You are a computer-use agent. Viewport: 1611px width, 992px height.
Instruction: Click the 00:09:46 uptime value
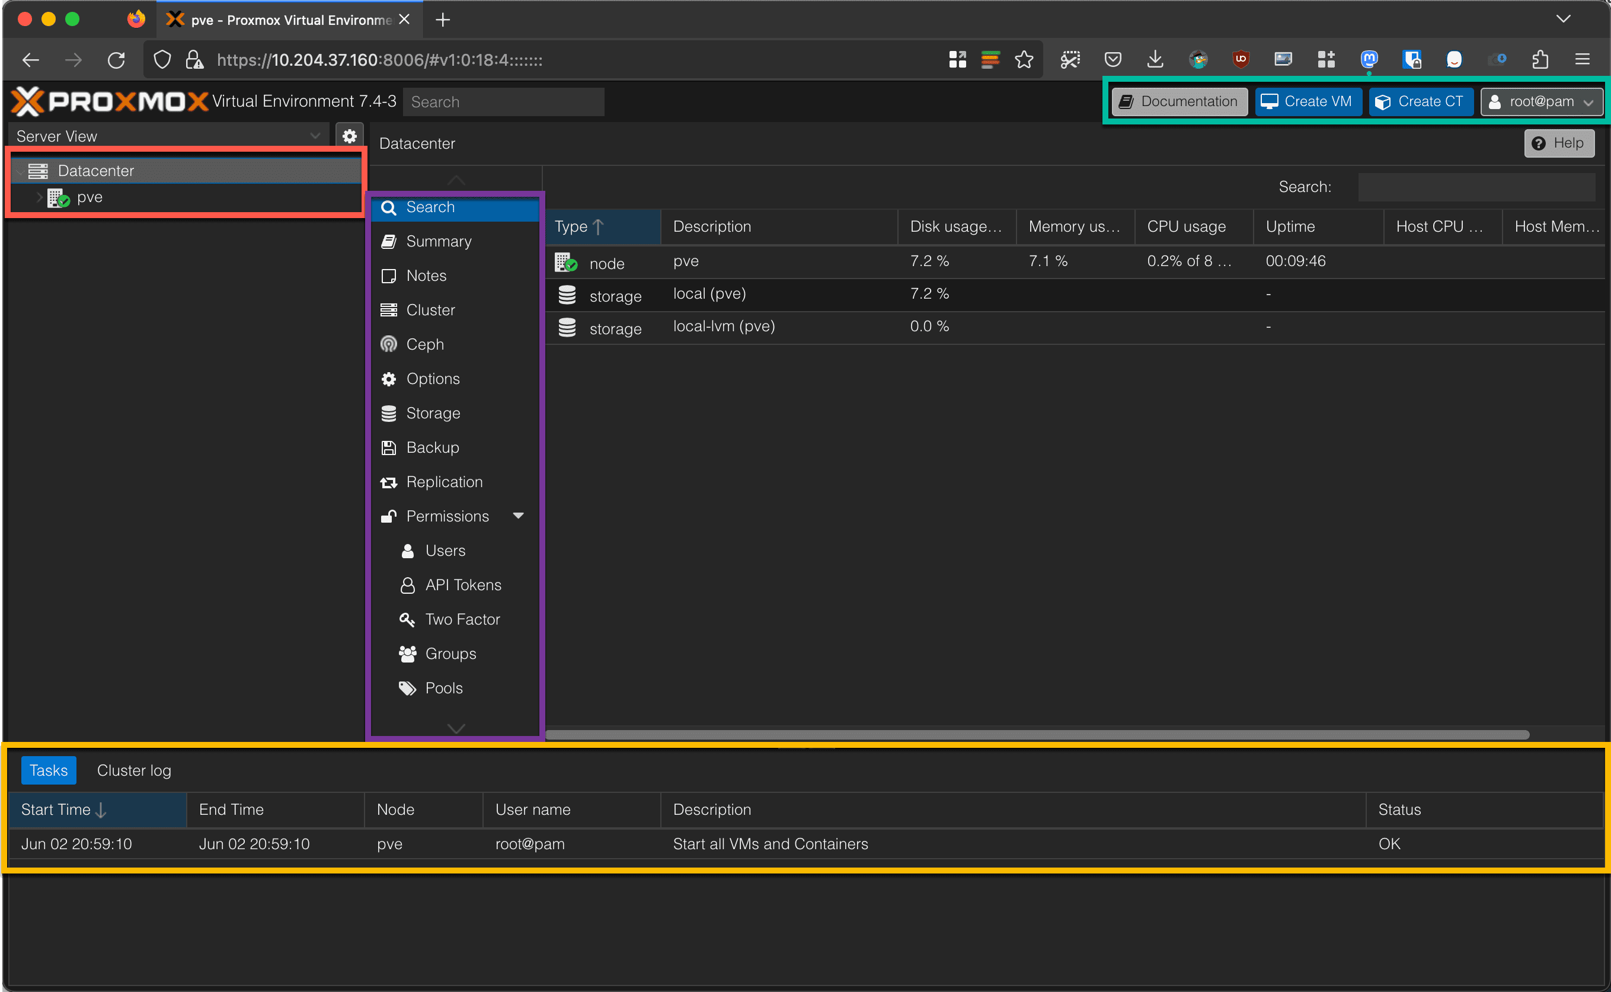[1295, 261]
